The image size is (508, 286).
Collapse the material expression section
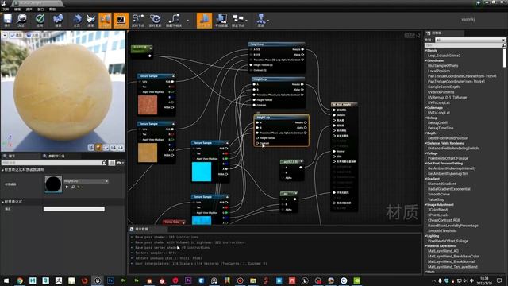click(2, 202)
